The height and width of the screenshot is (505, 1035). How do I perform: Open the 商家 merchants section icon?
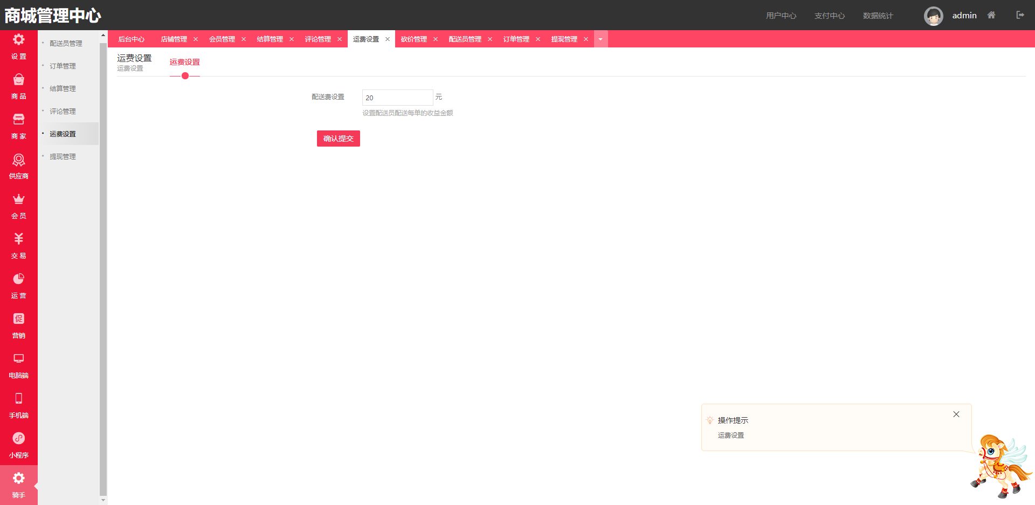click(x=19, y=120)
